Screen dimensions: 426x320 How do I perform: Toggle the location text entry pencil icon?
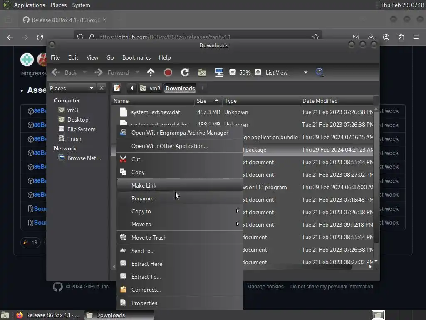pos(117,88)
